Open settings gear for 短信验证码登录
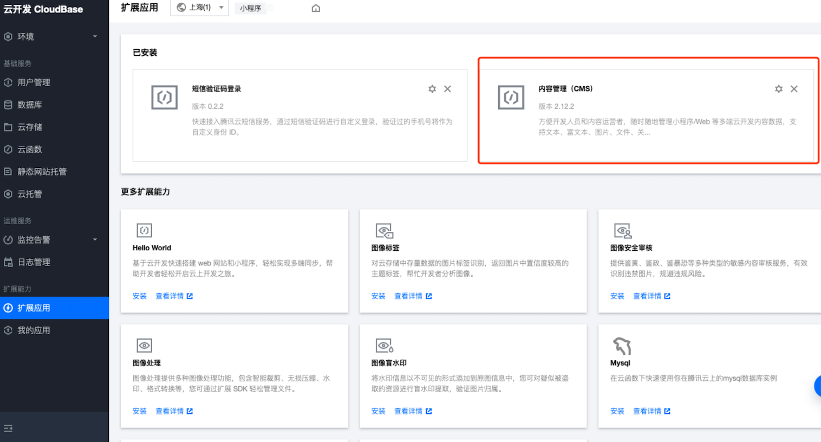This screenshot has width=821, height=442. pos(432,89)
